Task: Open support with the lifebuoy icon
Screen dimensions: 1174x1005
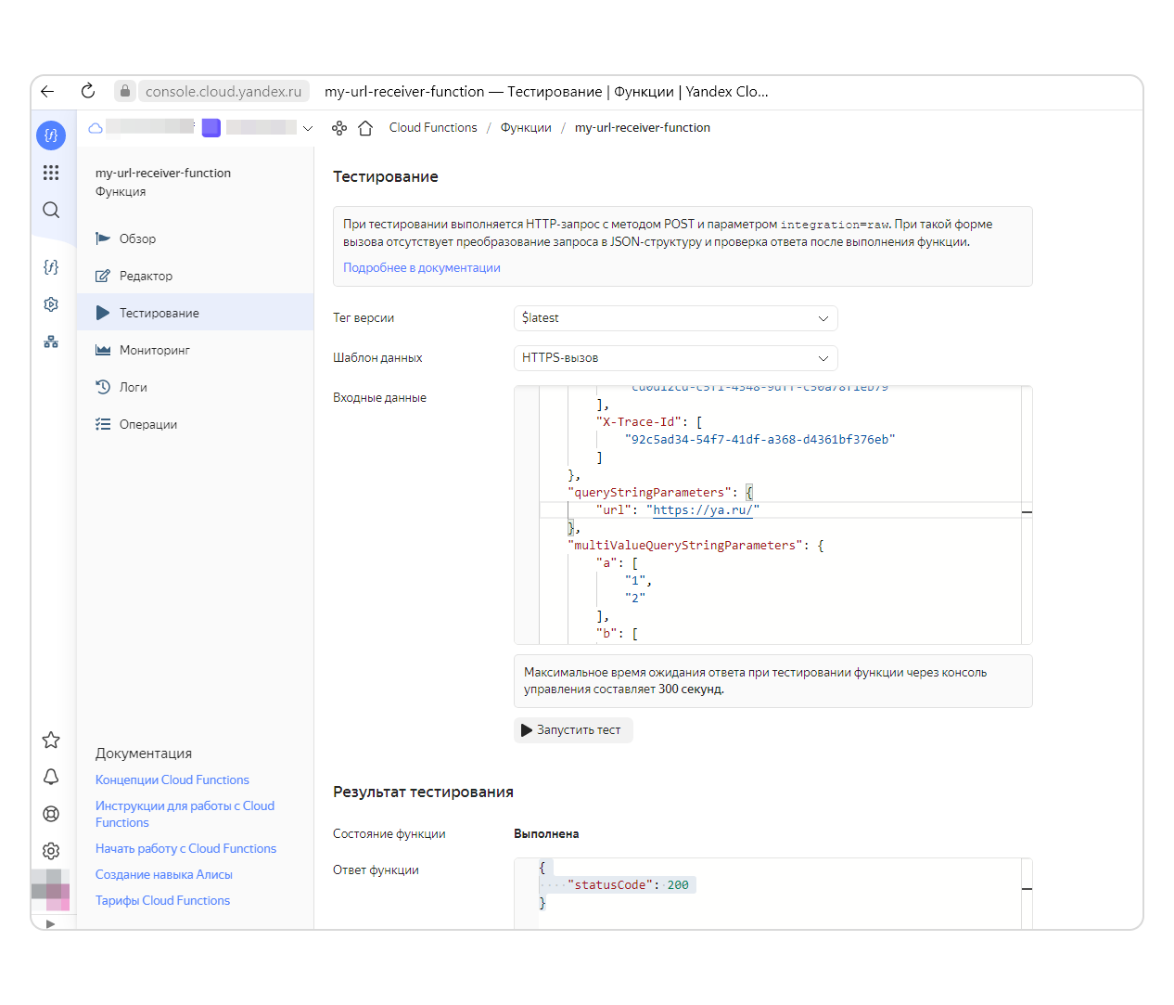Action: click(x=51, y=814)
